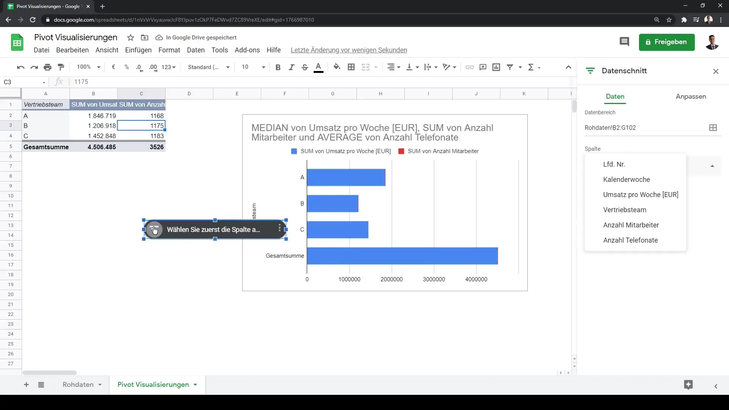
Task: Increase decimal places
Action: coord(153,67)
